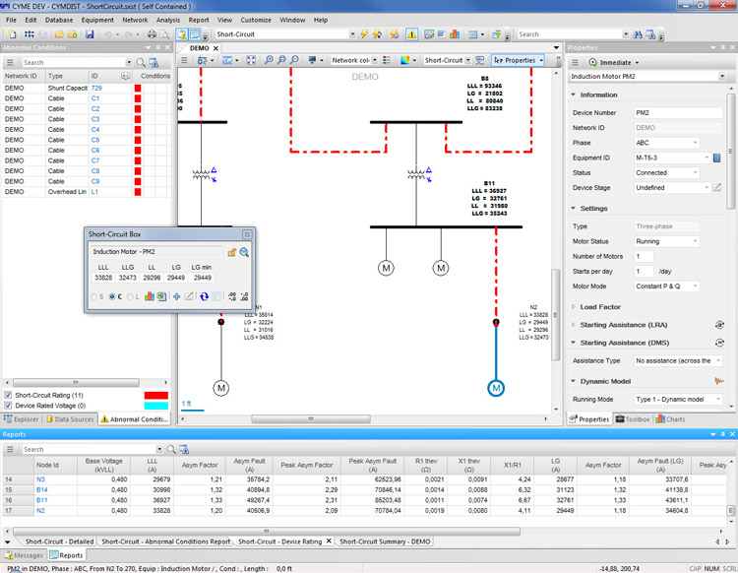This screenshot has width=738, height=573.
Task: Export results with the Excel icon
Action: (x=160, y=296)
